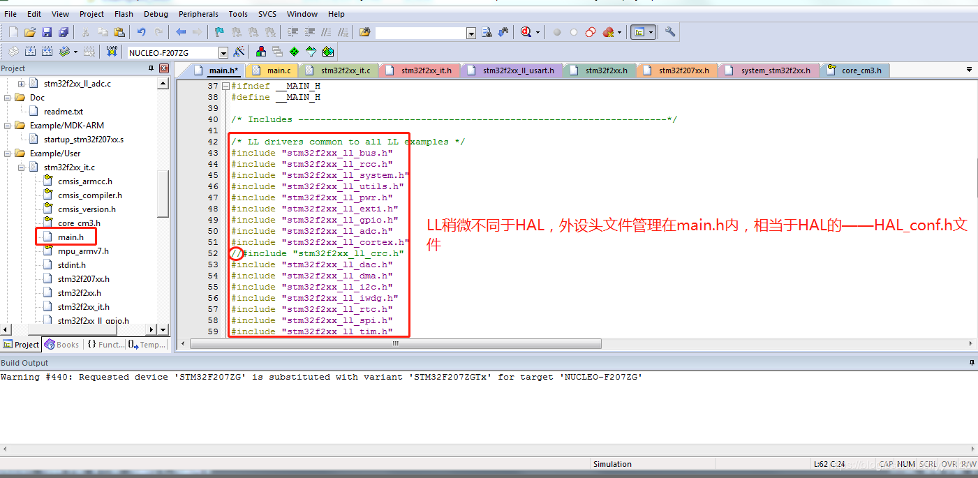Viewport: 978px width, 478px height.
Task: Open the Configuration wrench icon
Action: tap(670, 32)
